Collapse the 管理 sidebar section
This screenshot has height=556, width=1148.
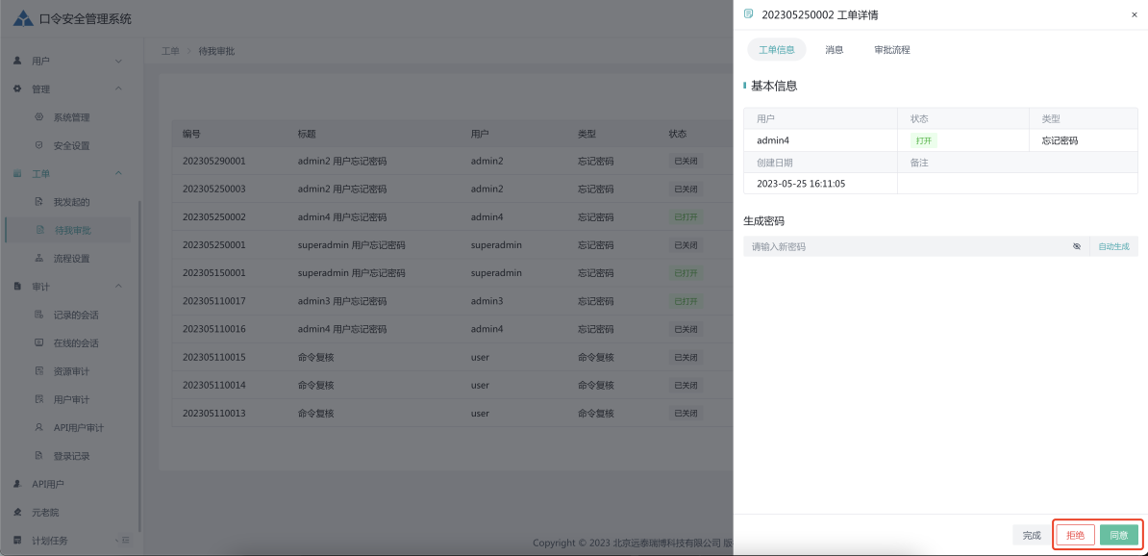[118, 89]
